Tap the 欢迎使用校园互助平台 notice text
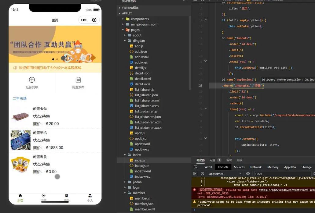The height and width of the screenshot is (213, 315). [50, 68]
